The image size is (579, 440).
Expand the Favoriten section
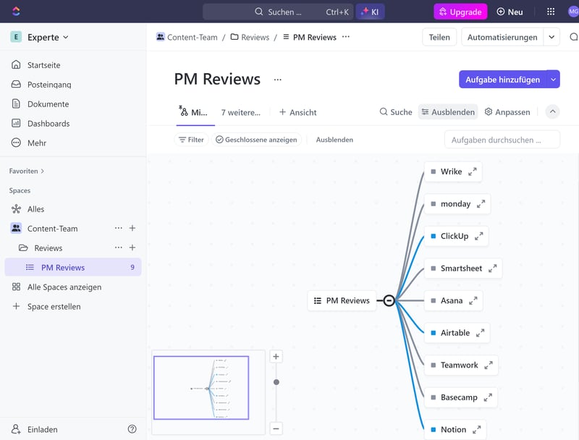27,171
